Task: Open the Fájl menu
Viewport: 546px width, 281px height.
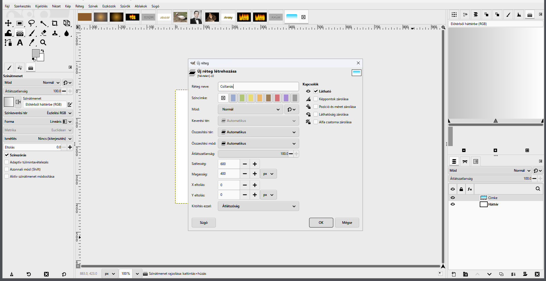Action: click(7, 6)
